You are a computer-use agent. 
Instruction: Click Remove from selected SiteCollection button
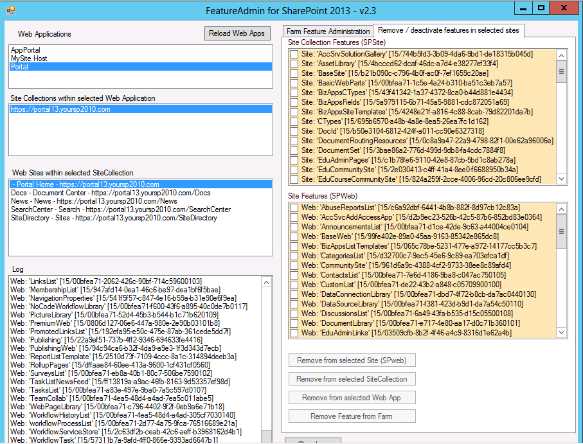tap(352, 379)
